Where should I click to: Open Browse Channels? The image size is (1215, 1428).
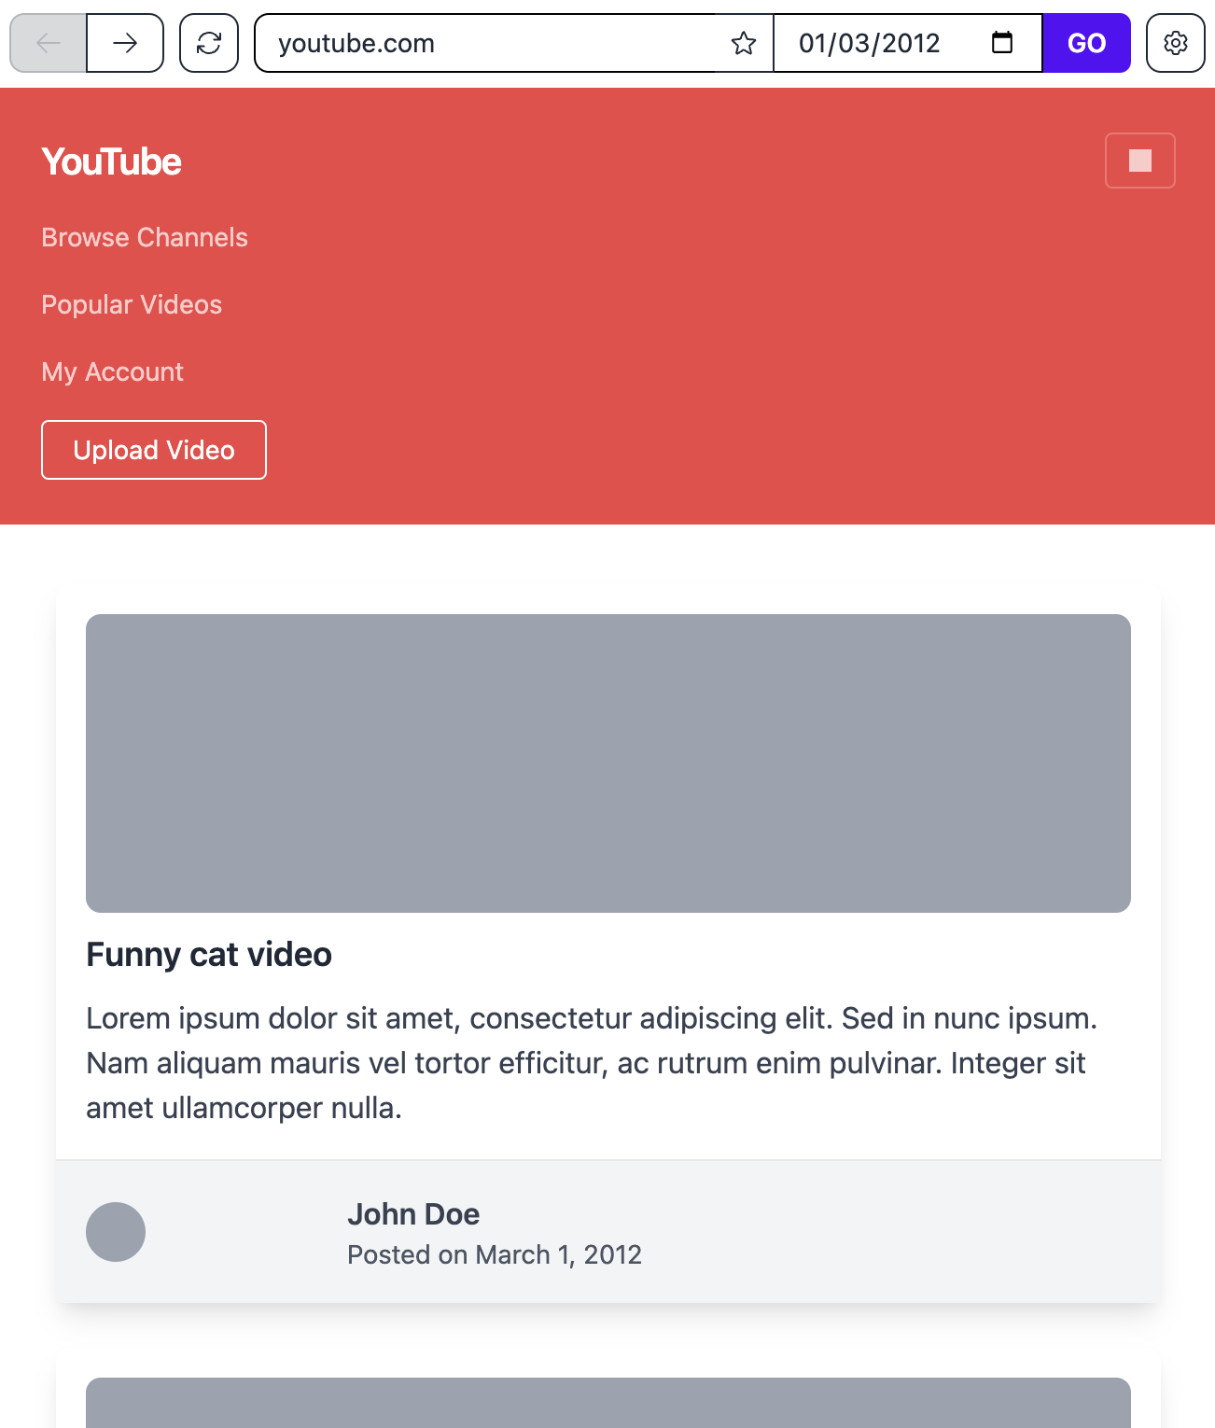(145, 237)
